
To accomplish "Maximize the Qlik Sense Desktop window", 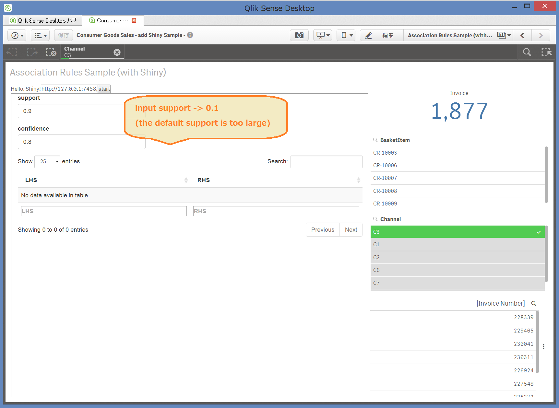I will click(527, 6).
